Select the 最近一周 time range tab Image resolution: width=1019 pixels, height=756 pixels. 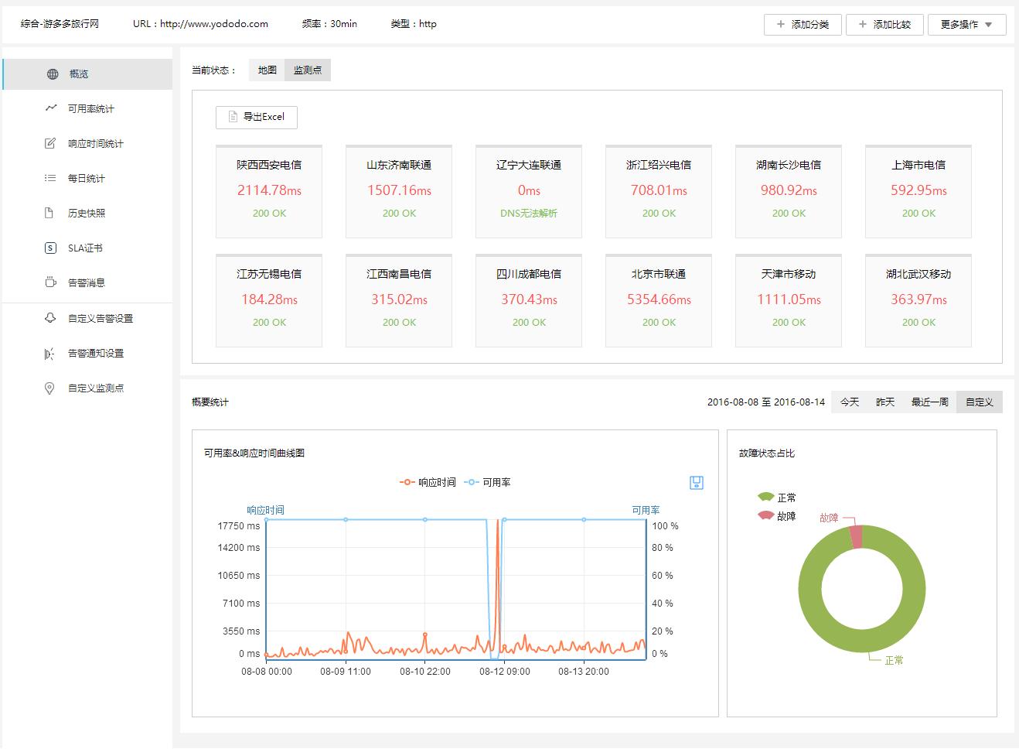929,402
